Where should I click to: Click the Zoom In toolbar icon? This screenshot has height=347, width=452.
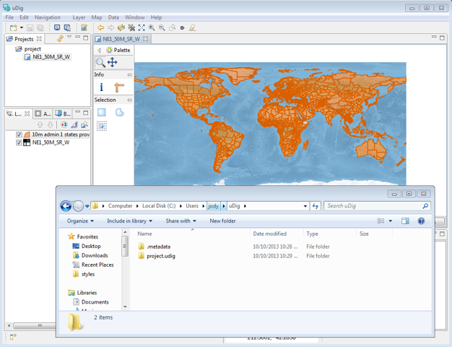click(152, 27)
